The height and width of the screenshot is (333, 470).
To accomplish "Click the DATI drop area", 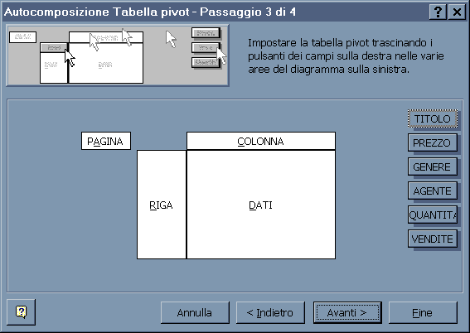I will (x=261, y=205).
